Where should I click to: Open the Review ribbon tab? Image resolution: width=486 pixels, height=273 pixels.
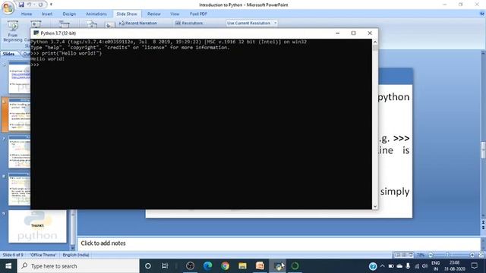click(x=153, y=14)
